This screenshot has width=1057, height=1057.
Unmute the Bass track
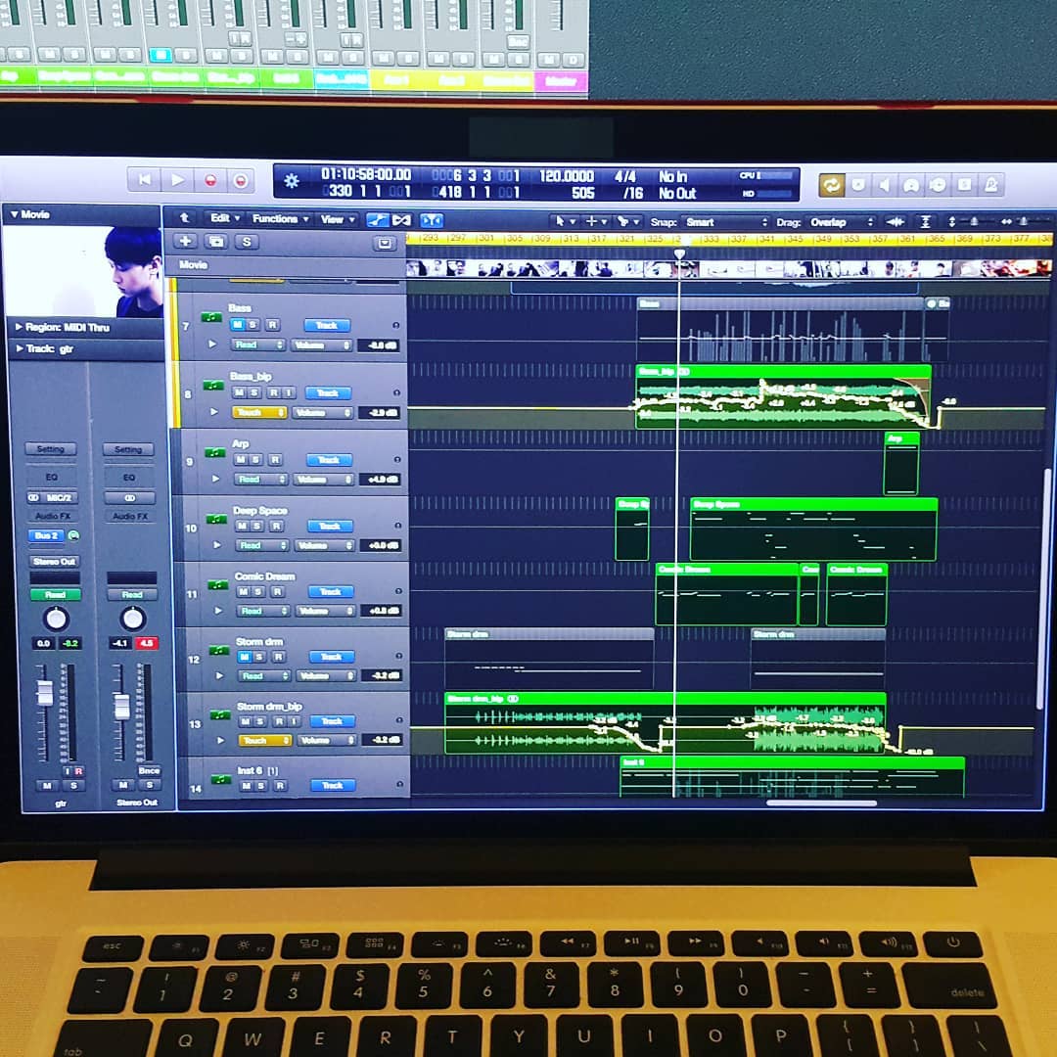point(239,325)
